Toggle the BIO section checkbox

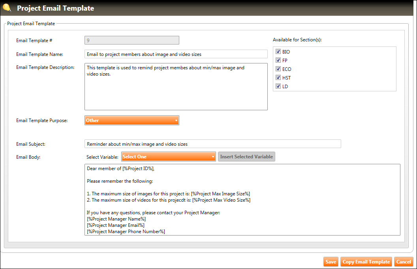point(278,52)
